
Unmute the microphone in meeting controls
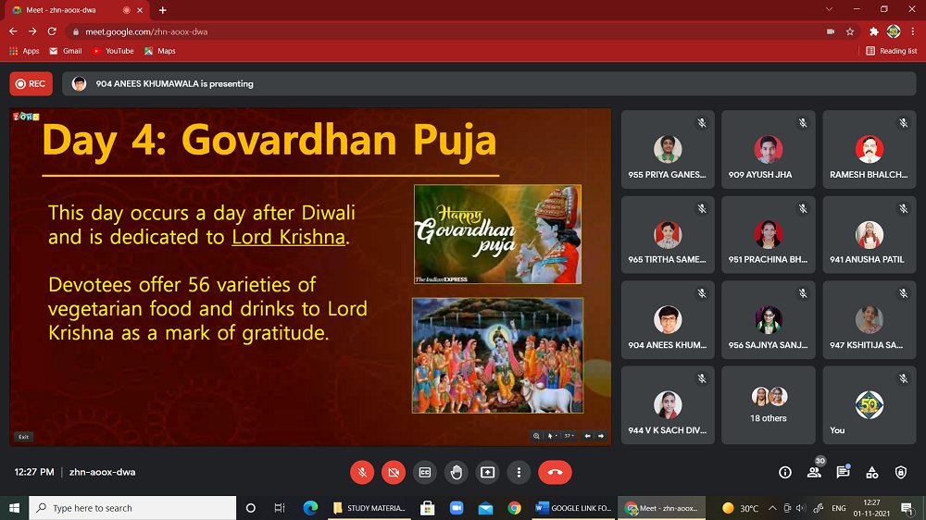[362, 472]
